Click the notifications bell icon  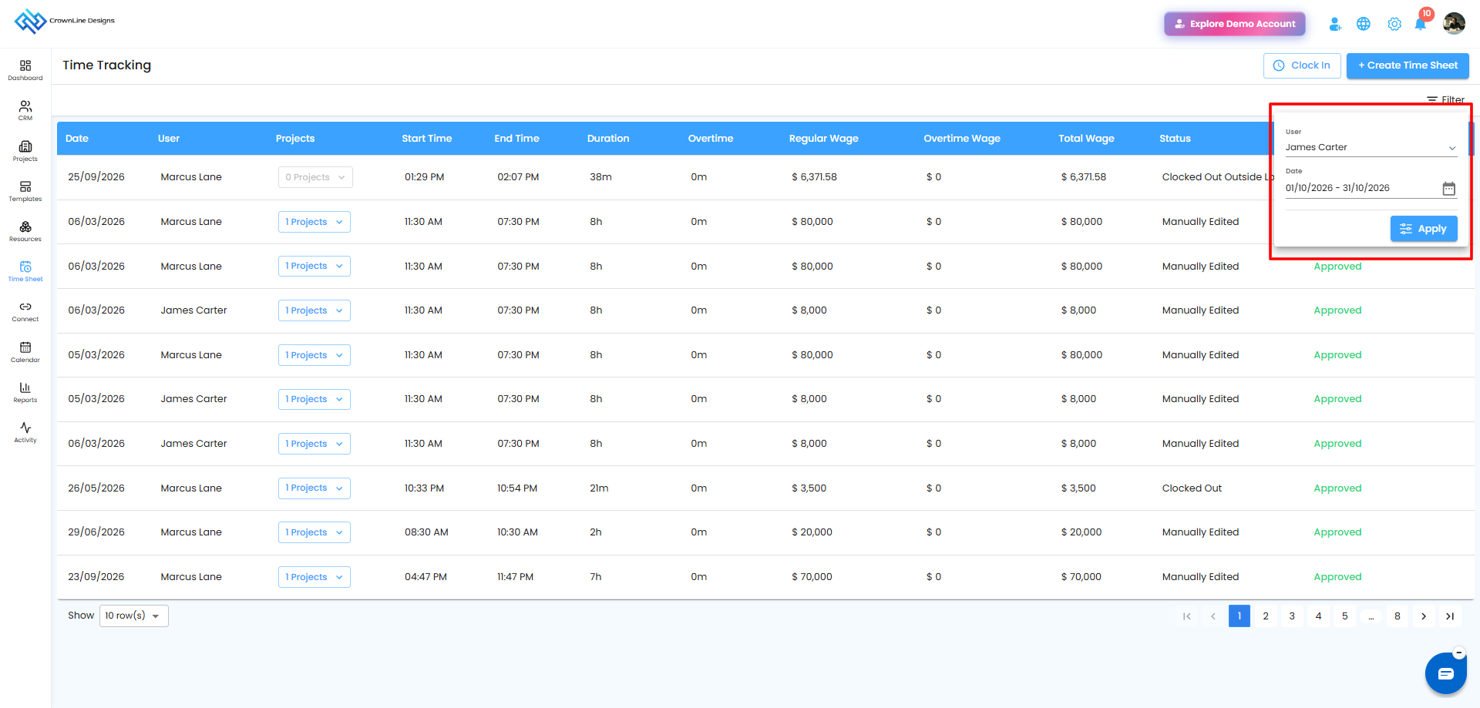click(x=1421, y=24)
